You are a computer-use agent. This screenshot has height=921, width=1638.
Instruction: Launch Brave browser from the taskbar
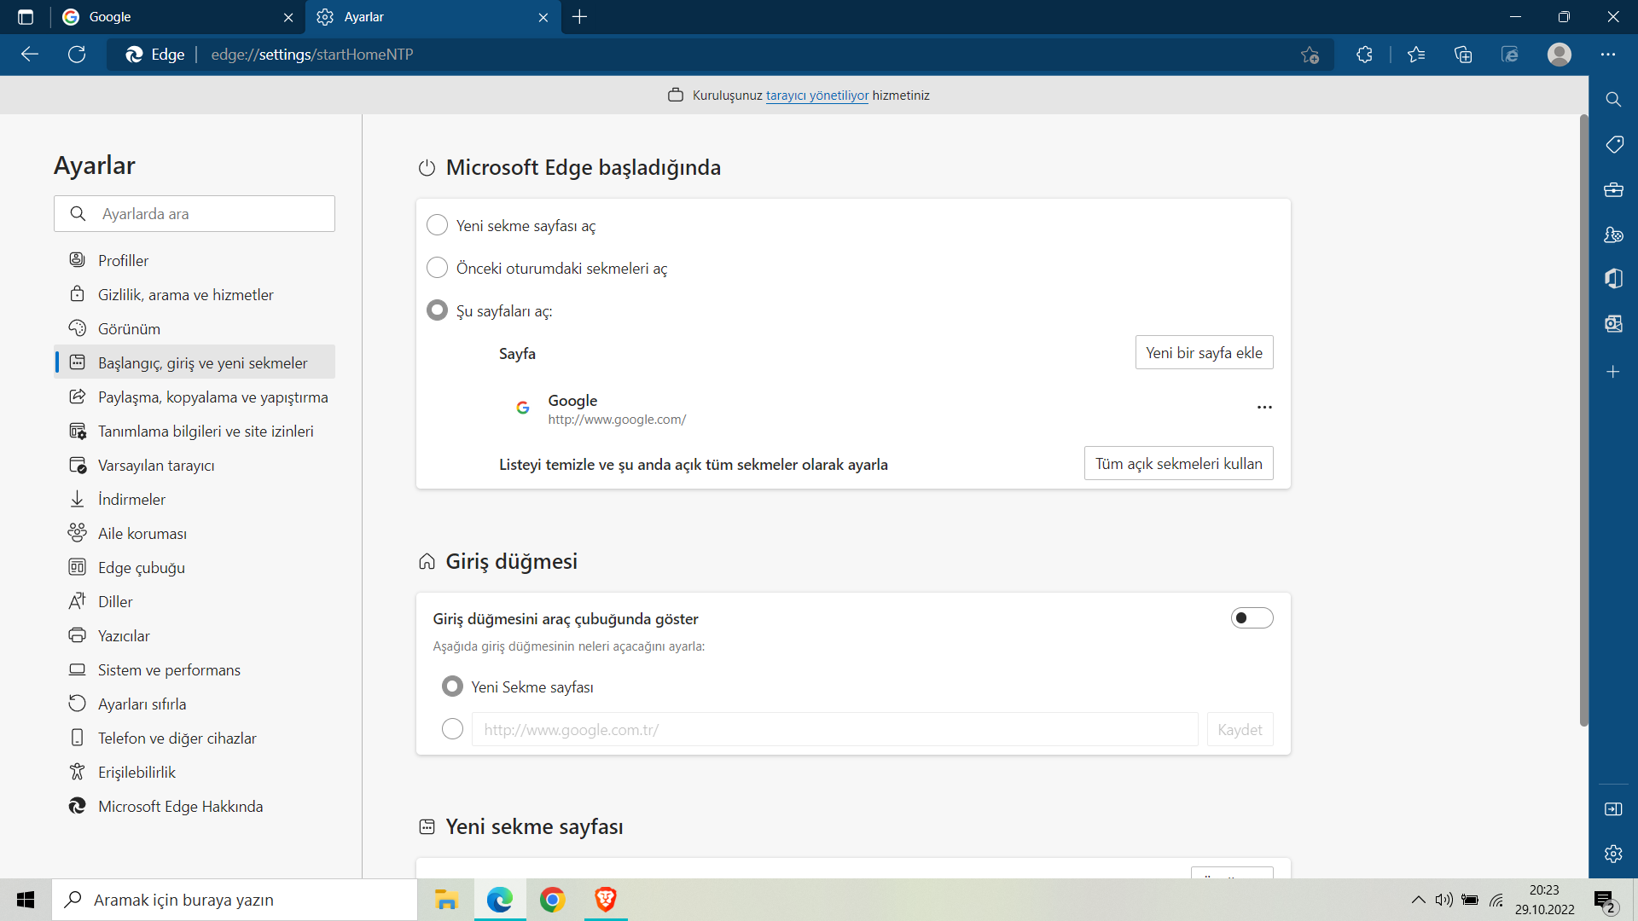[x=606, y=900]
